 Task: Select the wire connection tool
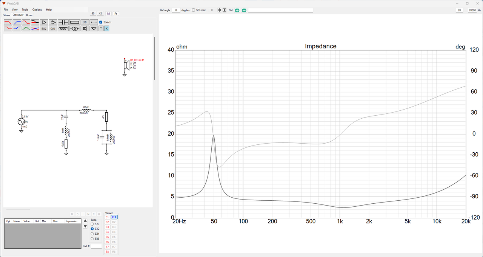click(94, 22)
